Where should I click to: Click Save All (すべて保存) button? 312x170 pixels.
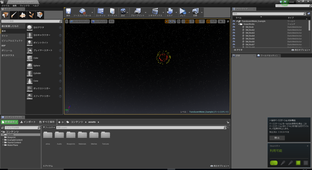click(x=47, y=122)
